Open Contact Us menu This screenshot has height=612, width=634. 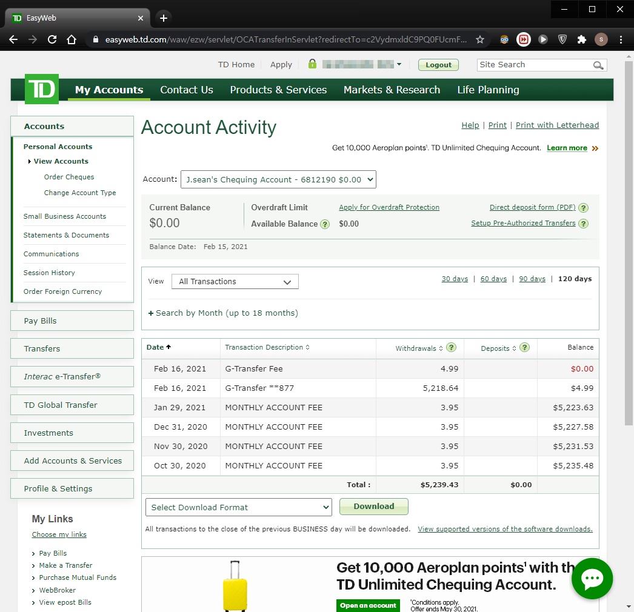187,90
